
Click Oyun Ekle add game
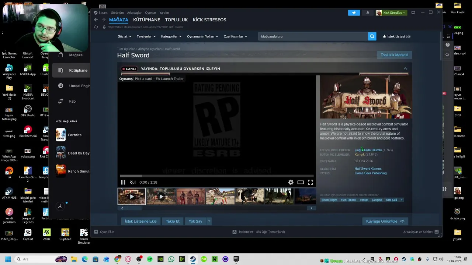(104, 232)
